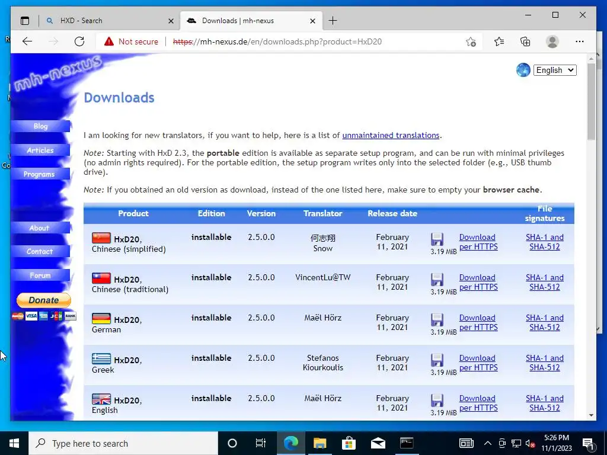Reload the page with refresh icon
This screenshot has height=455, width=607.
(x=79, y=41)
